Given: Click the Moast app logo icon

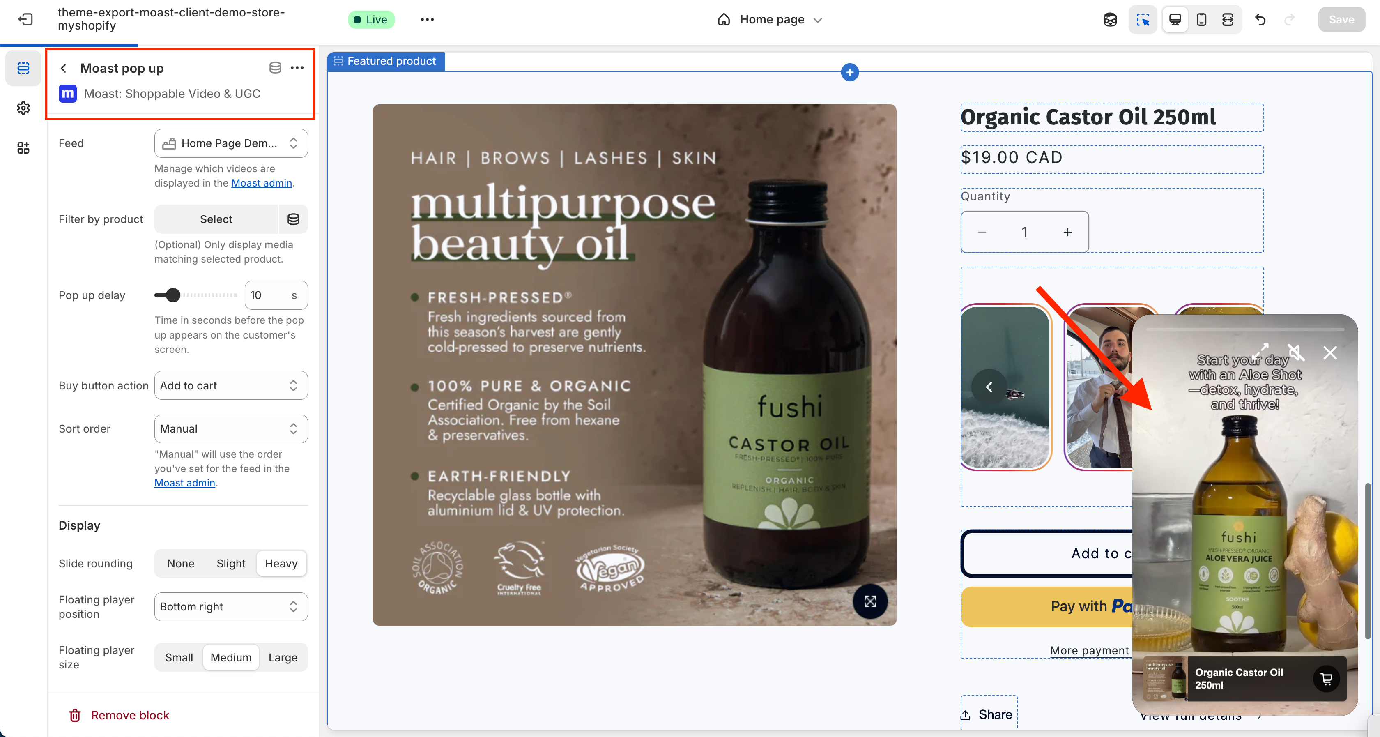Looking at the screenshot, I should tap(67, 93).
